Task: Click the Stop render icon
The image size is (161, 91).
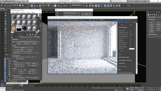Action: click(x=126, y=20)
